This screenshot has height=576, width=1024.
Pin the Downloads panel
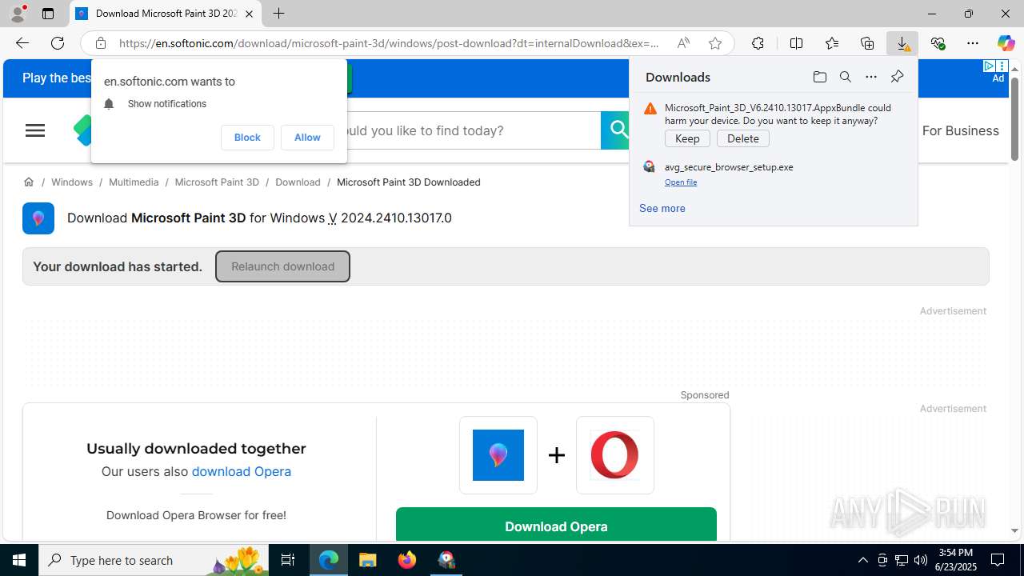[897, 77]
